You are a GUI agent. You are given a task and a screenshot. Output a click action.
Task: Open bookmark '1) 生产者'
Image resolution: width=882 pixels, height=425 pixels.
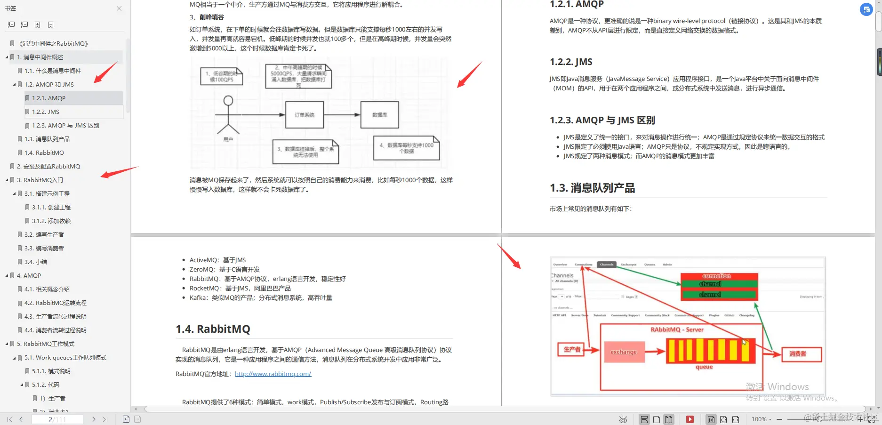(x=52, y=398)
